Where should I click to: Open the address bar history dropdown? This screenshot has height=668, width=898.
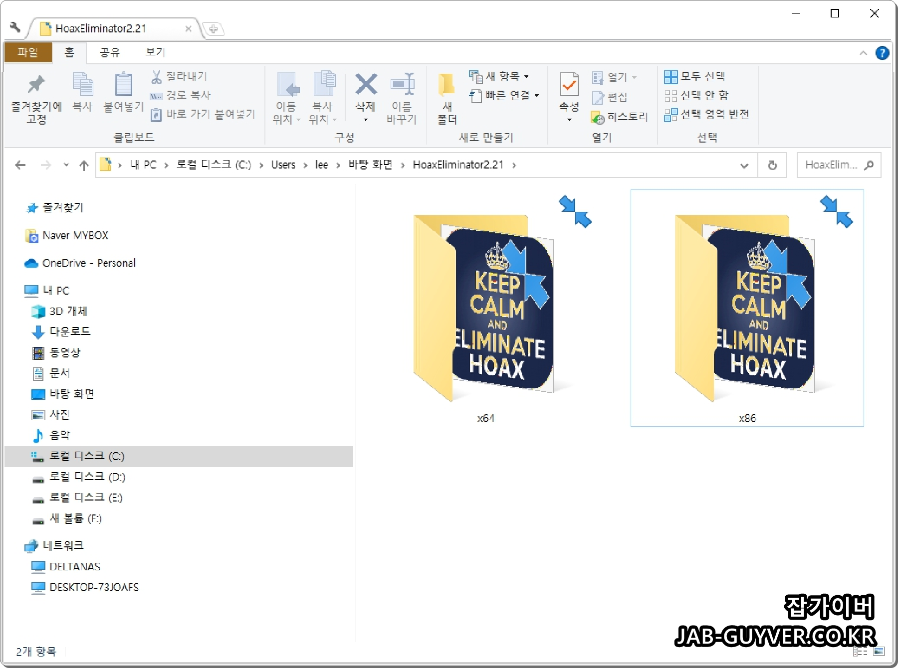pos(744,165)
